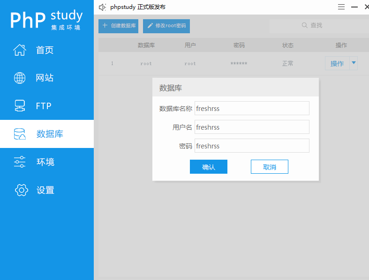The image size is (369, 280).
Task: Click the 操作 button in root row
Action: [337, 63]
